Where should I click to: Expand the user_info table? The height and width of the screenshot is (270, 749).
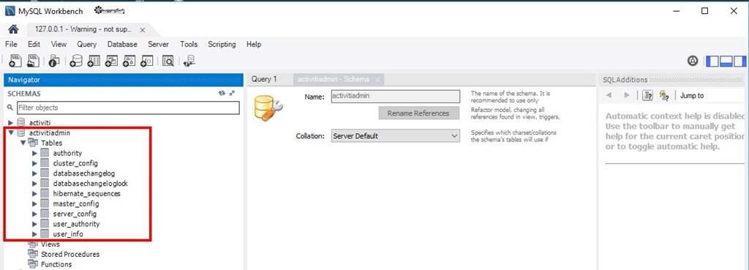(x=34, y=233)
